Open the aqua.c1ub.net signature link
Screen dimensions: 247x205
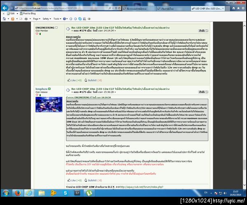click(142, 187)
